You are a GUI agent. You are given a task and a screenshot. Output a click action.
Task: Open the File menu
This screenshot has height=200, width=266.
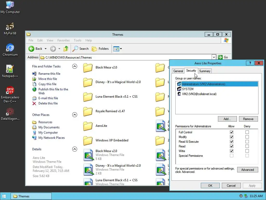(31, 40)
